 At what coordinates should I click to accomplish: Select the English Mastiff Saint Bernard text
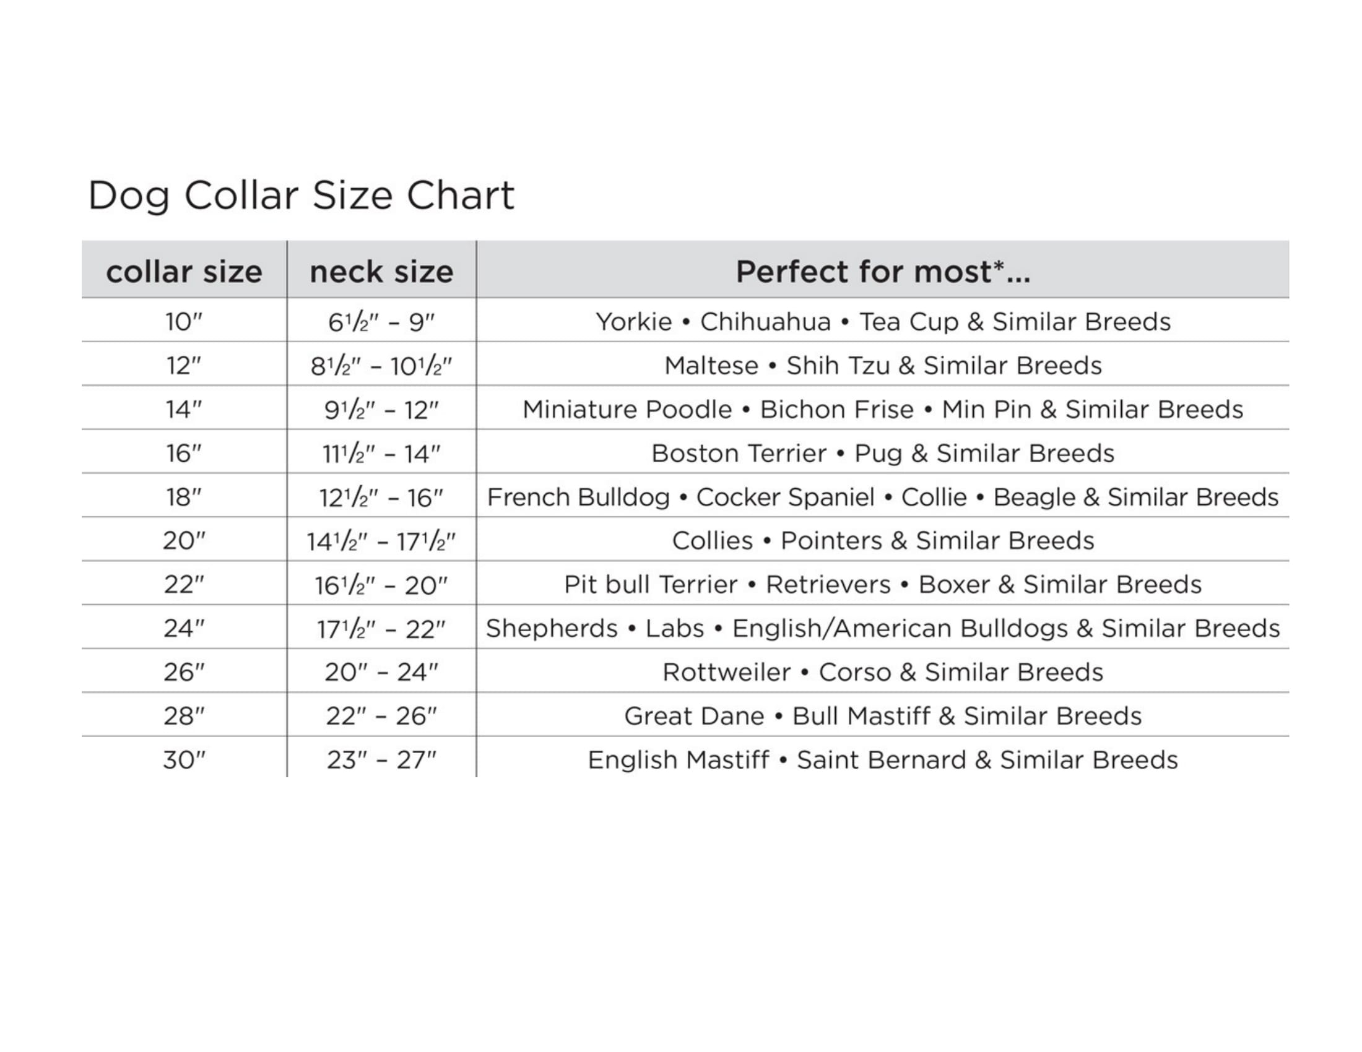(x=883, y=761)
